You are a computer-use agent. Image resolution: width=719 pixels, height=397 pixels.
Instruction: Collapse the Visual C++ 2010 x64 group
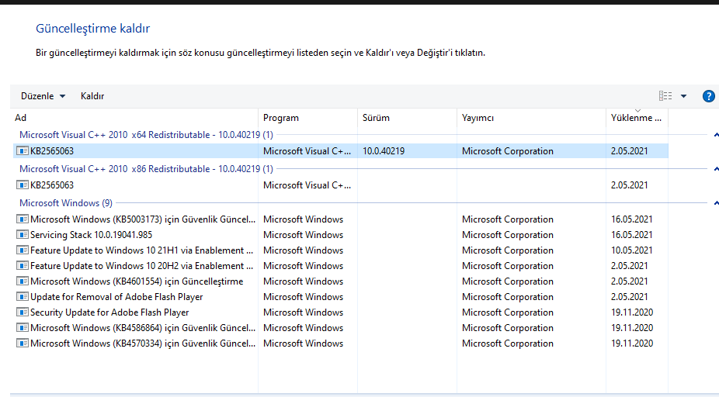tap(715, 135)
